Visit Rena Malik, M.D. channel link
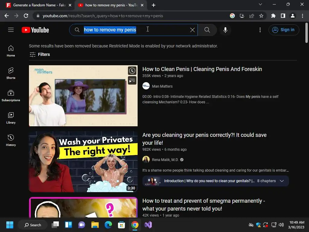This screenshot has height=232, width=309. click(165, 160)
